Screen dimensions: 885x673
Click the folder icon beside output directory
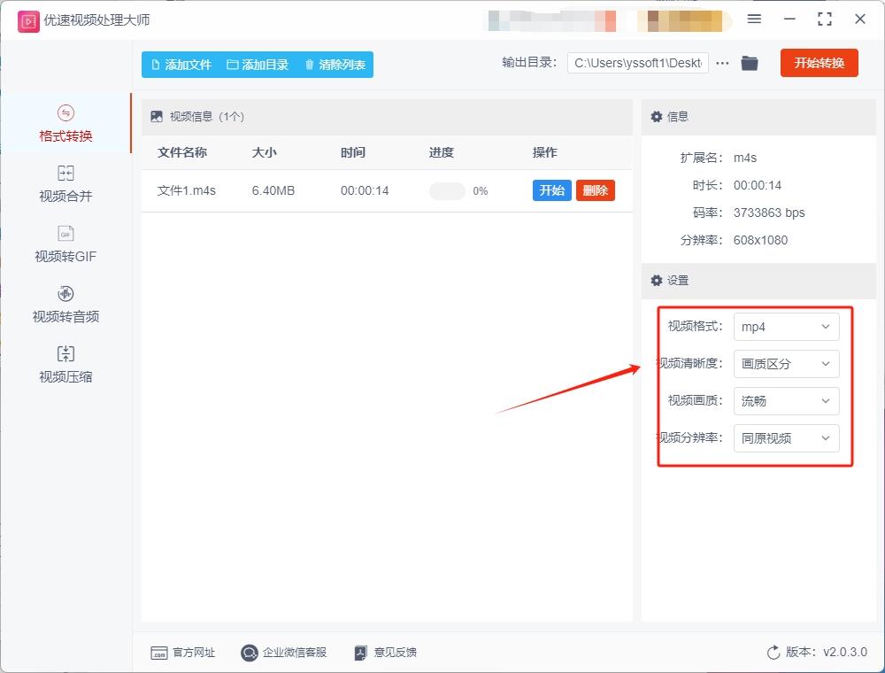point(750,63)
